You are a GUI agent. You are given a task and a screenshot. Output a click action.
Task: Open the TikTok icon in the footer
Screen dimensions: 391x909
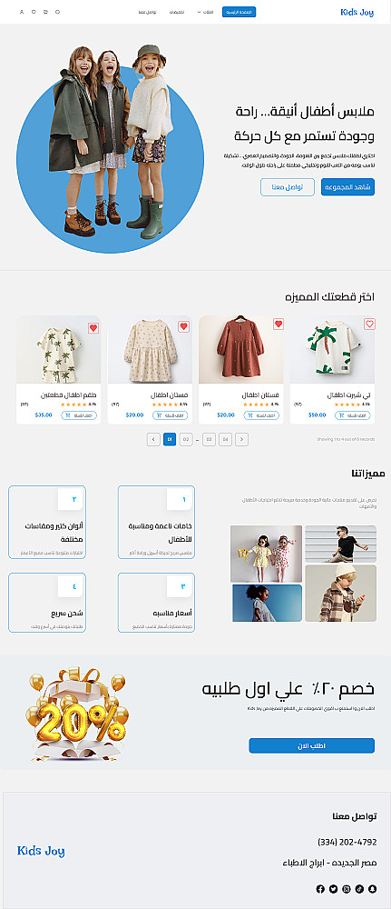[x=359, y=889]
